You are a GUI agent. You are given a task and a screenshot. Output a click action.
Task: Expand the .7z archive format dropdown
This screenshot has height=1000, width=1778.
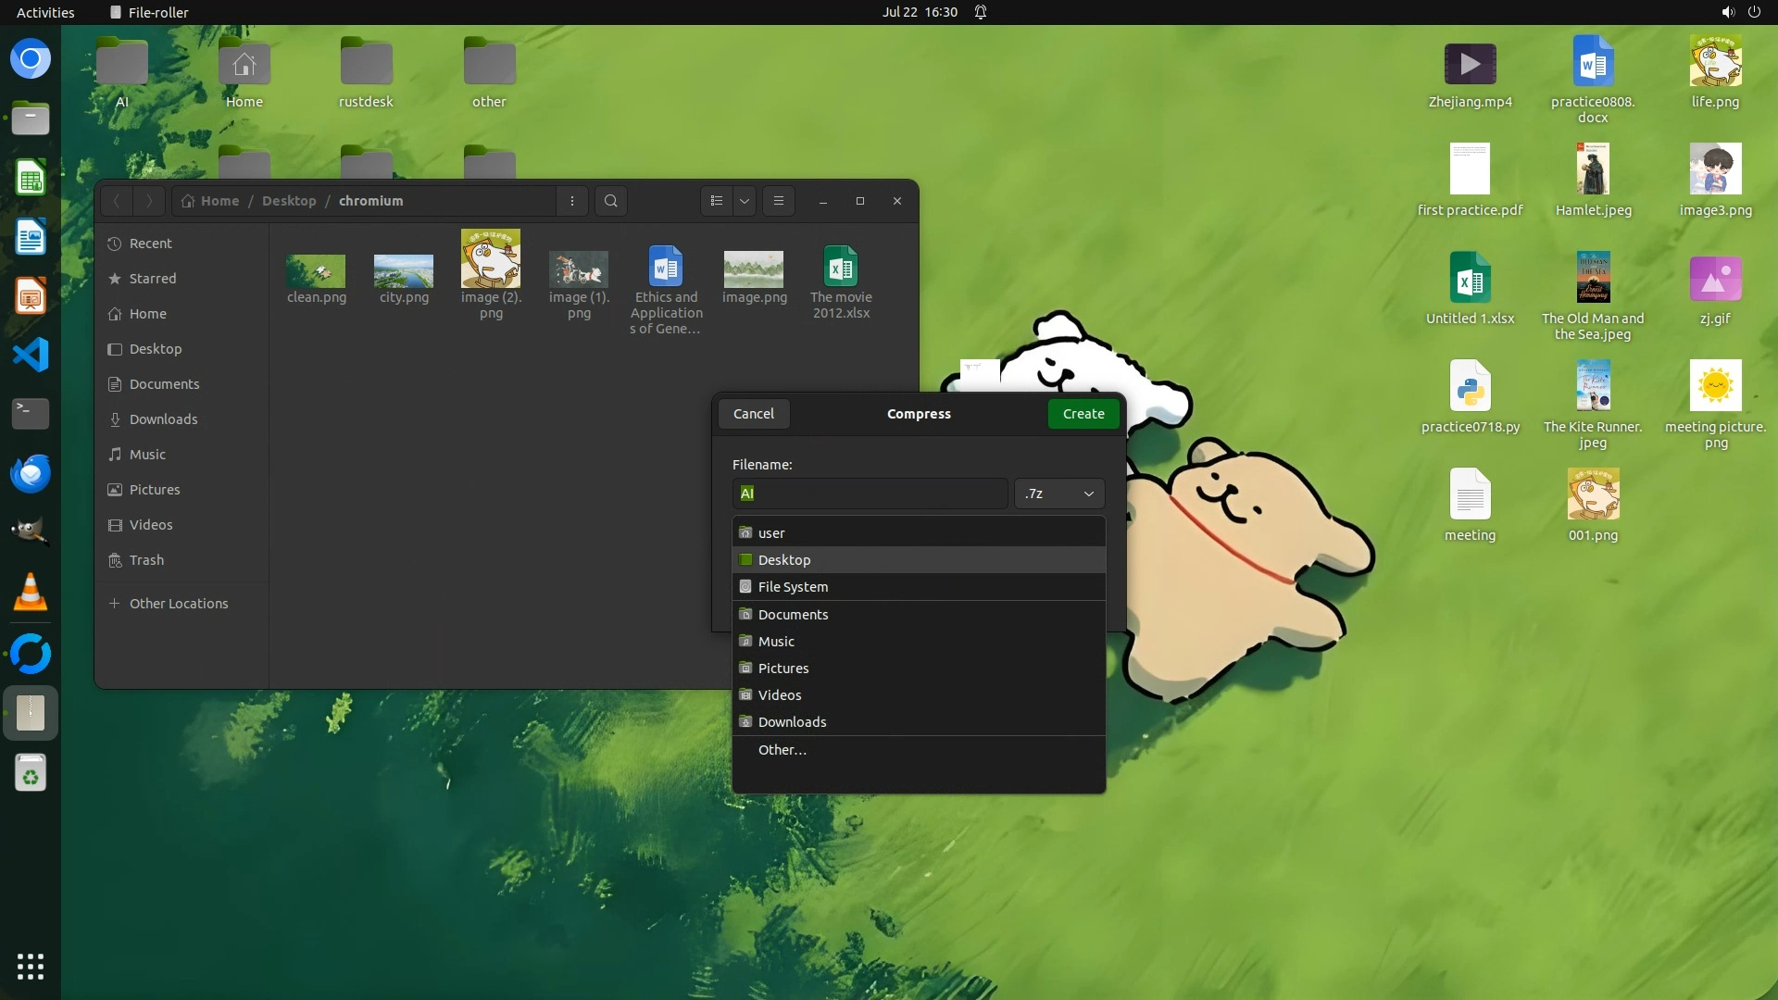1059,494
